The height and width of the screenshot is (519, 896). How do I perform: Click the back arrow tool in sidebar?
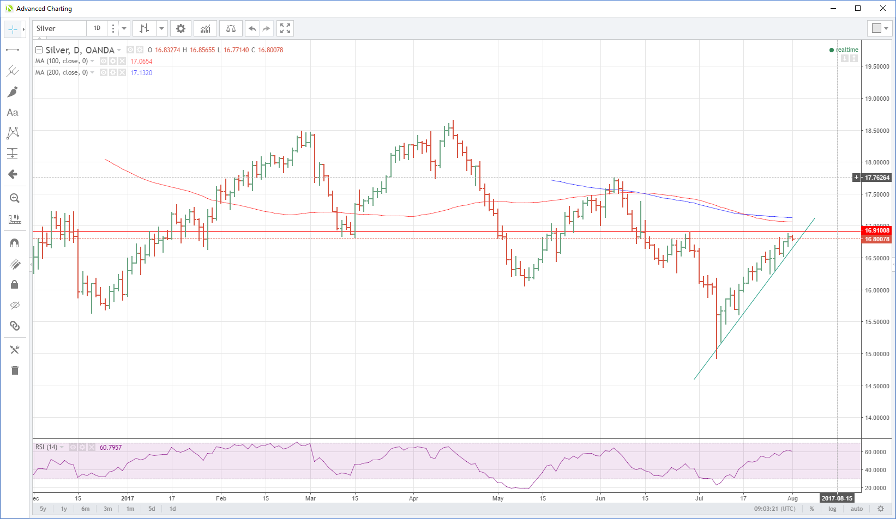click(13, 174)
